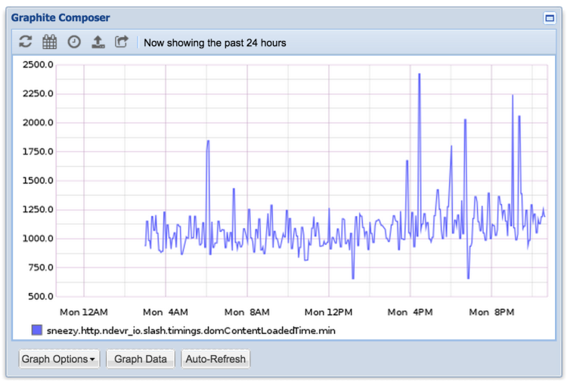
Task: Click the 'Now showing the past 24 hours' text
Action: coord(215,43)
